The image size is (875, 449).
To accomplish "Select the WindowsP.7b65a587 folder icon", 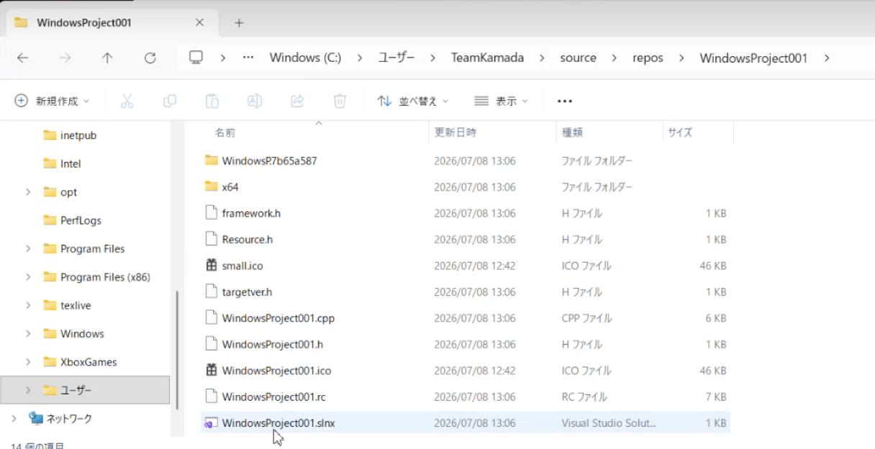I will [211, 160].
